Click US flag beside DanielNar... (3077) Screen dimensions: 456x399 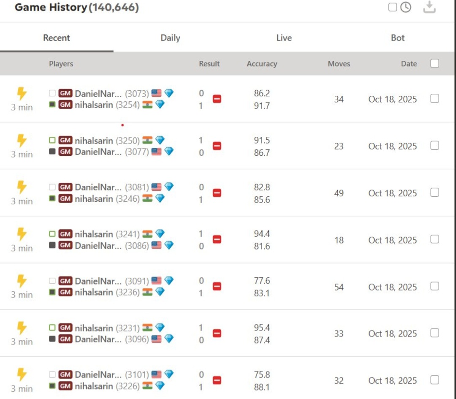point(157,152)
